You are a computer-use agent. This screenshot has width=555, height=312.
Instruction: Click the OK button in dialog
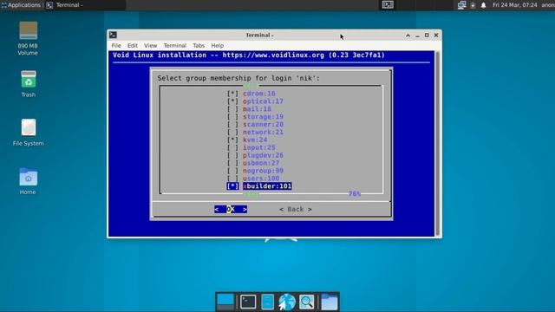tap(231, 210)
